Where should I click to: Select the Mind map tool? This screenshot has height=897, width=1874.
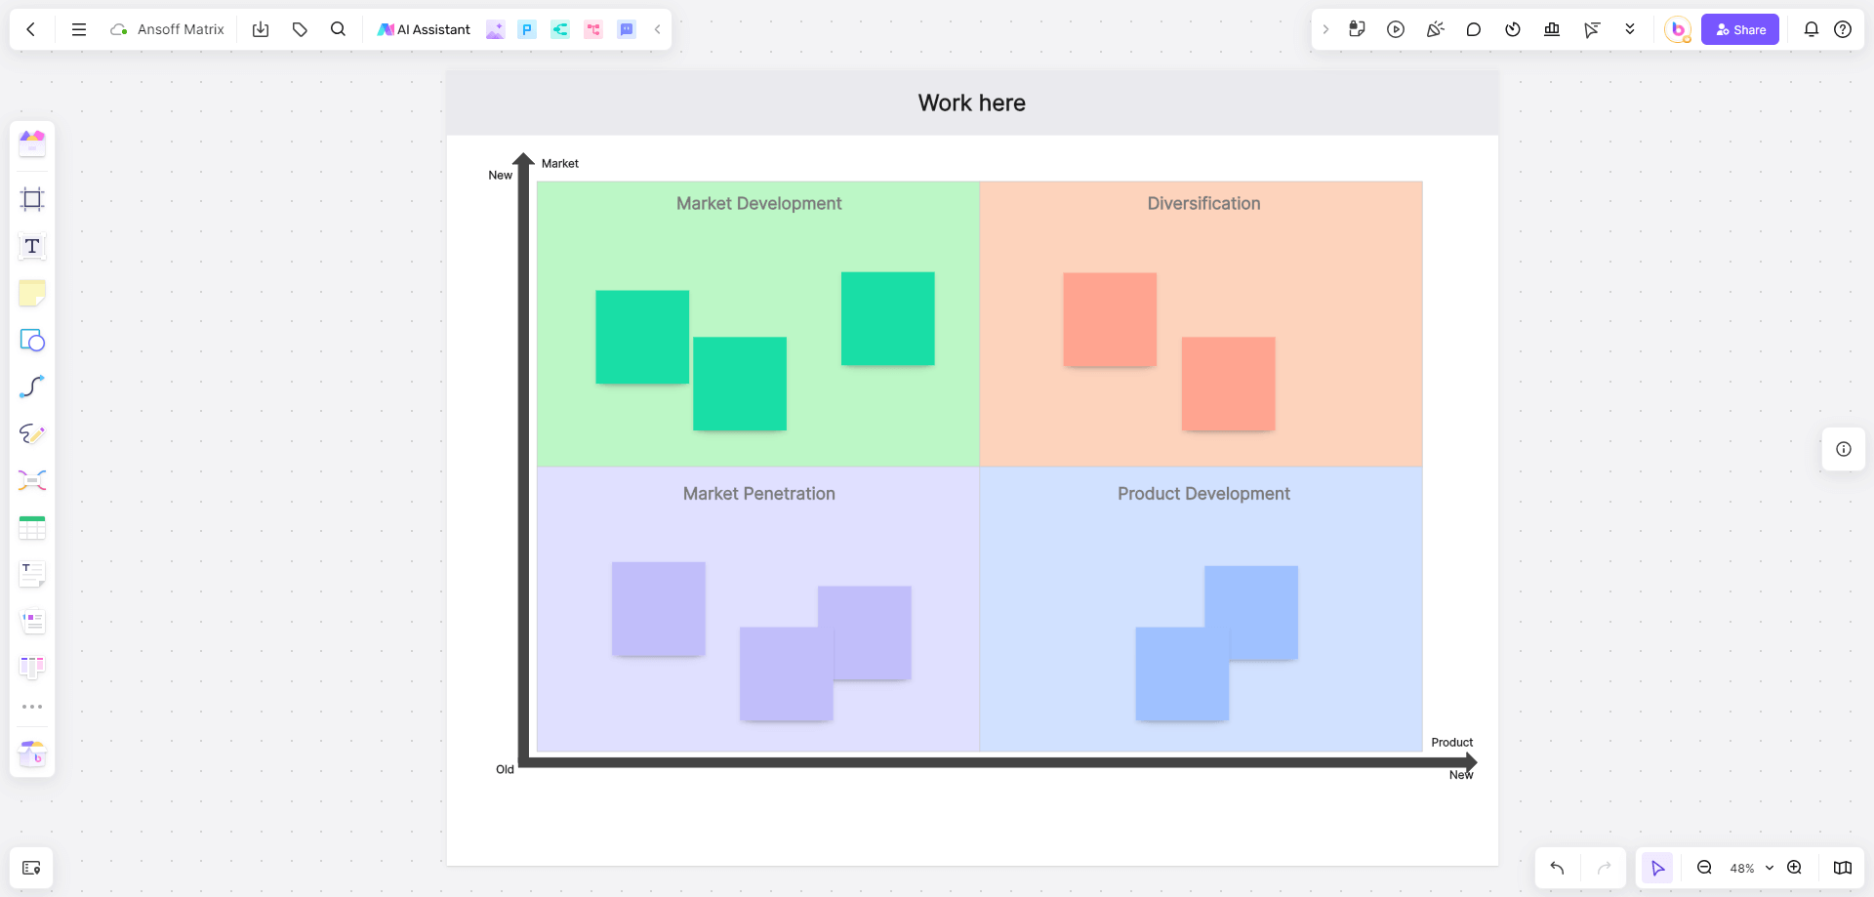coord(32,480)
